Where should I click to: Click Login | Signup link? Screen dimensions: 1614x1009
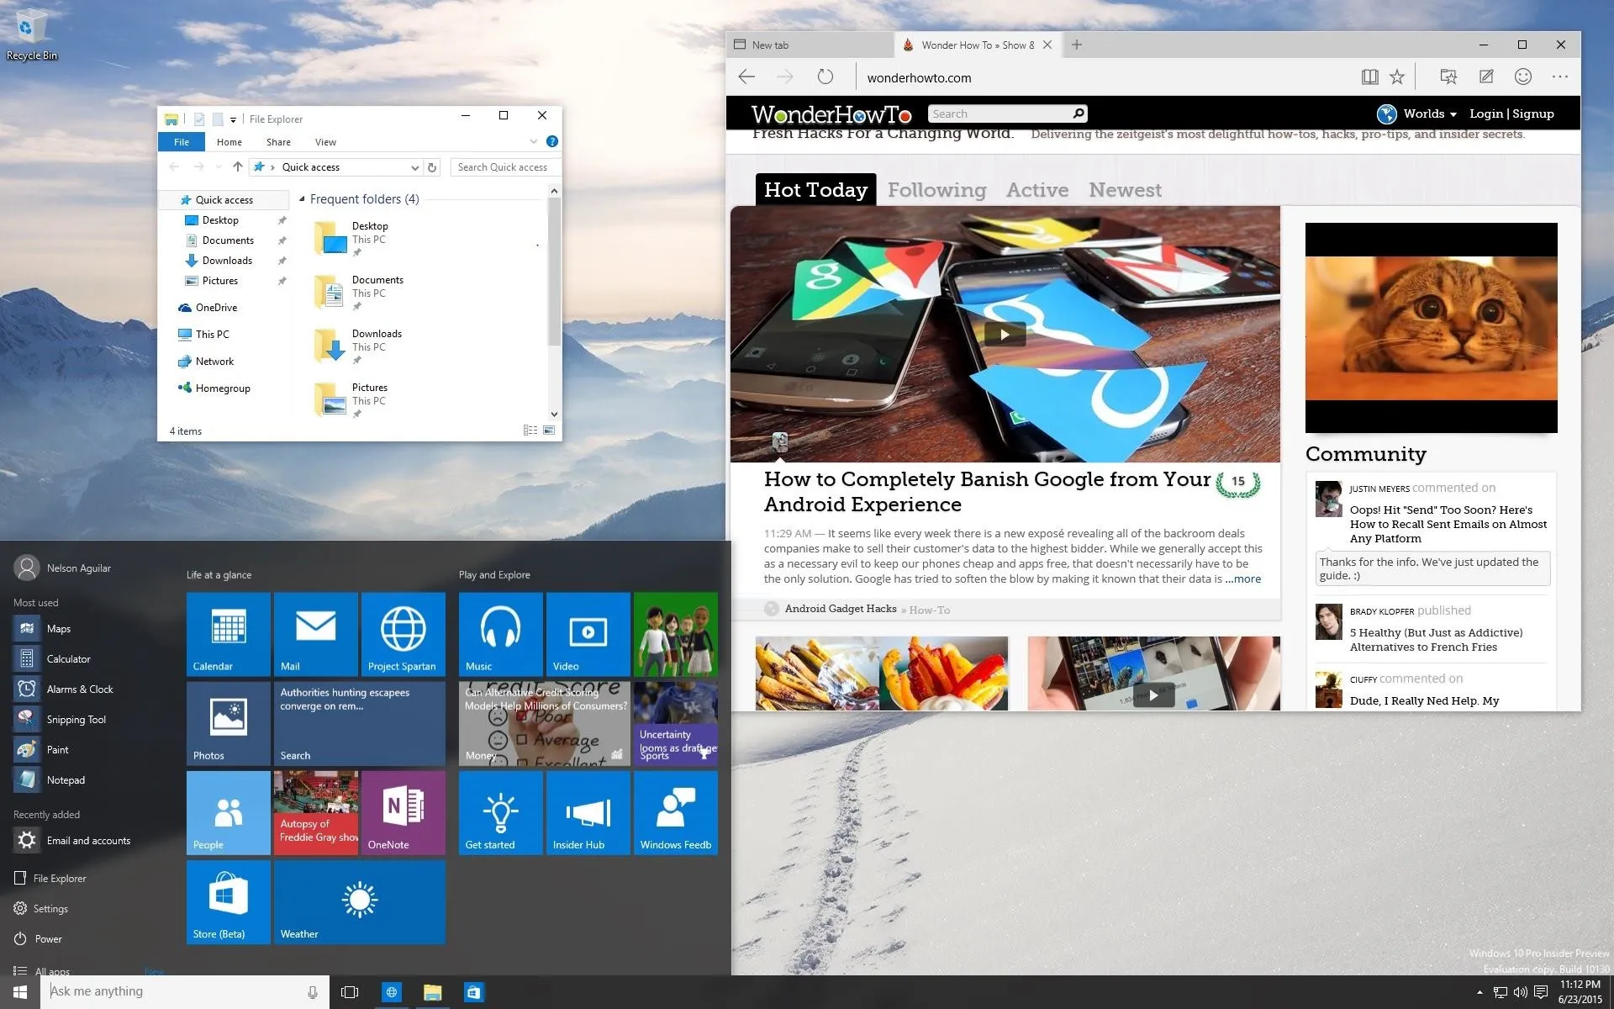click(1511, 114)
